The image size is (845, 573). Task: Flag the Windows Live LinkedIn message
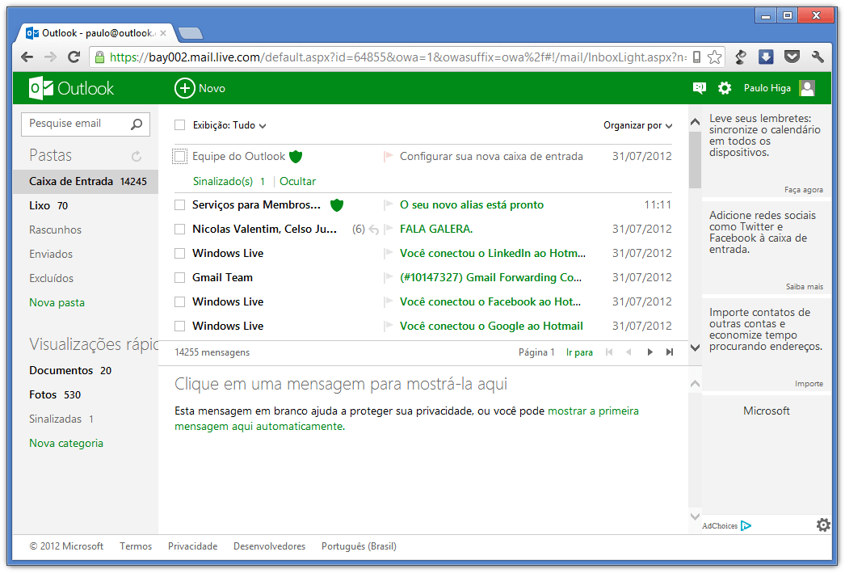click(388, 253)
